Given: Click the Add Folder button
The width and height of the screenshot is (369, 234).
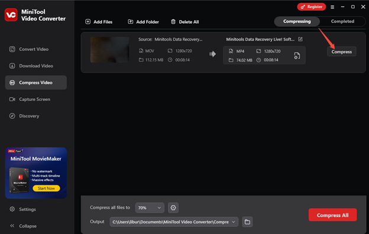Looking at the screenshot, I should coord(143,22).
